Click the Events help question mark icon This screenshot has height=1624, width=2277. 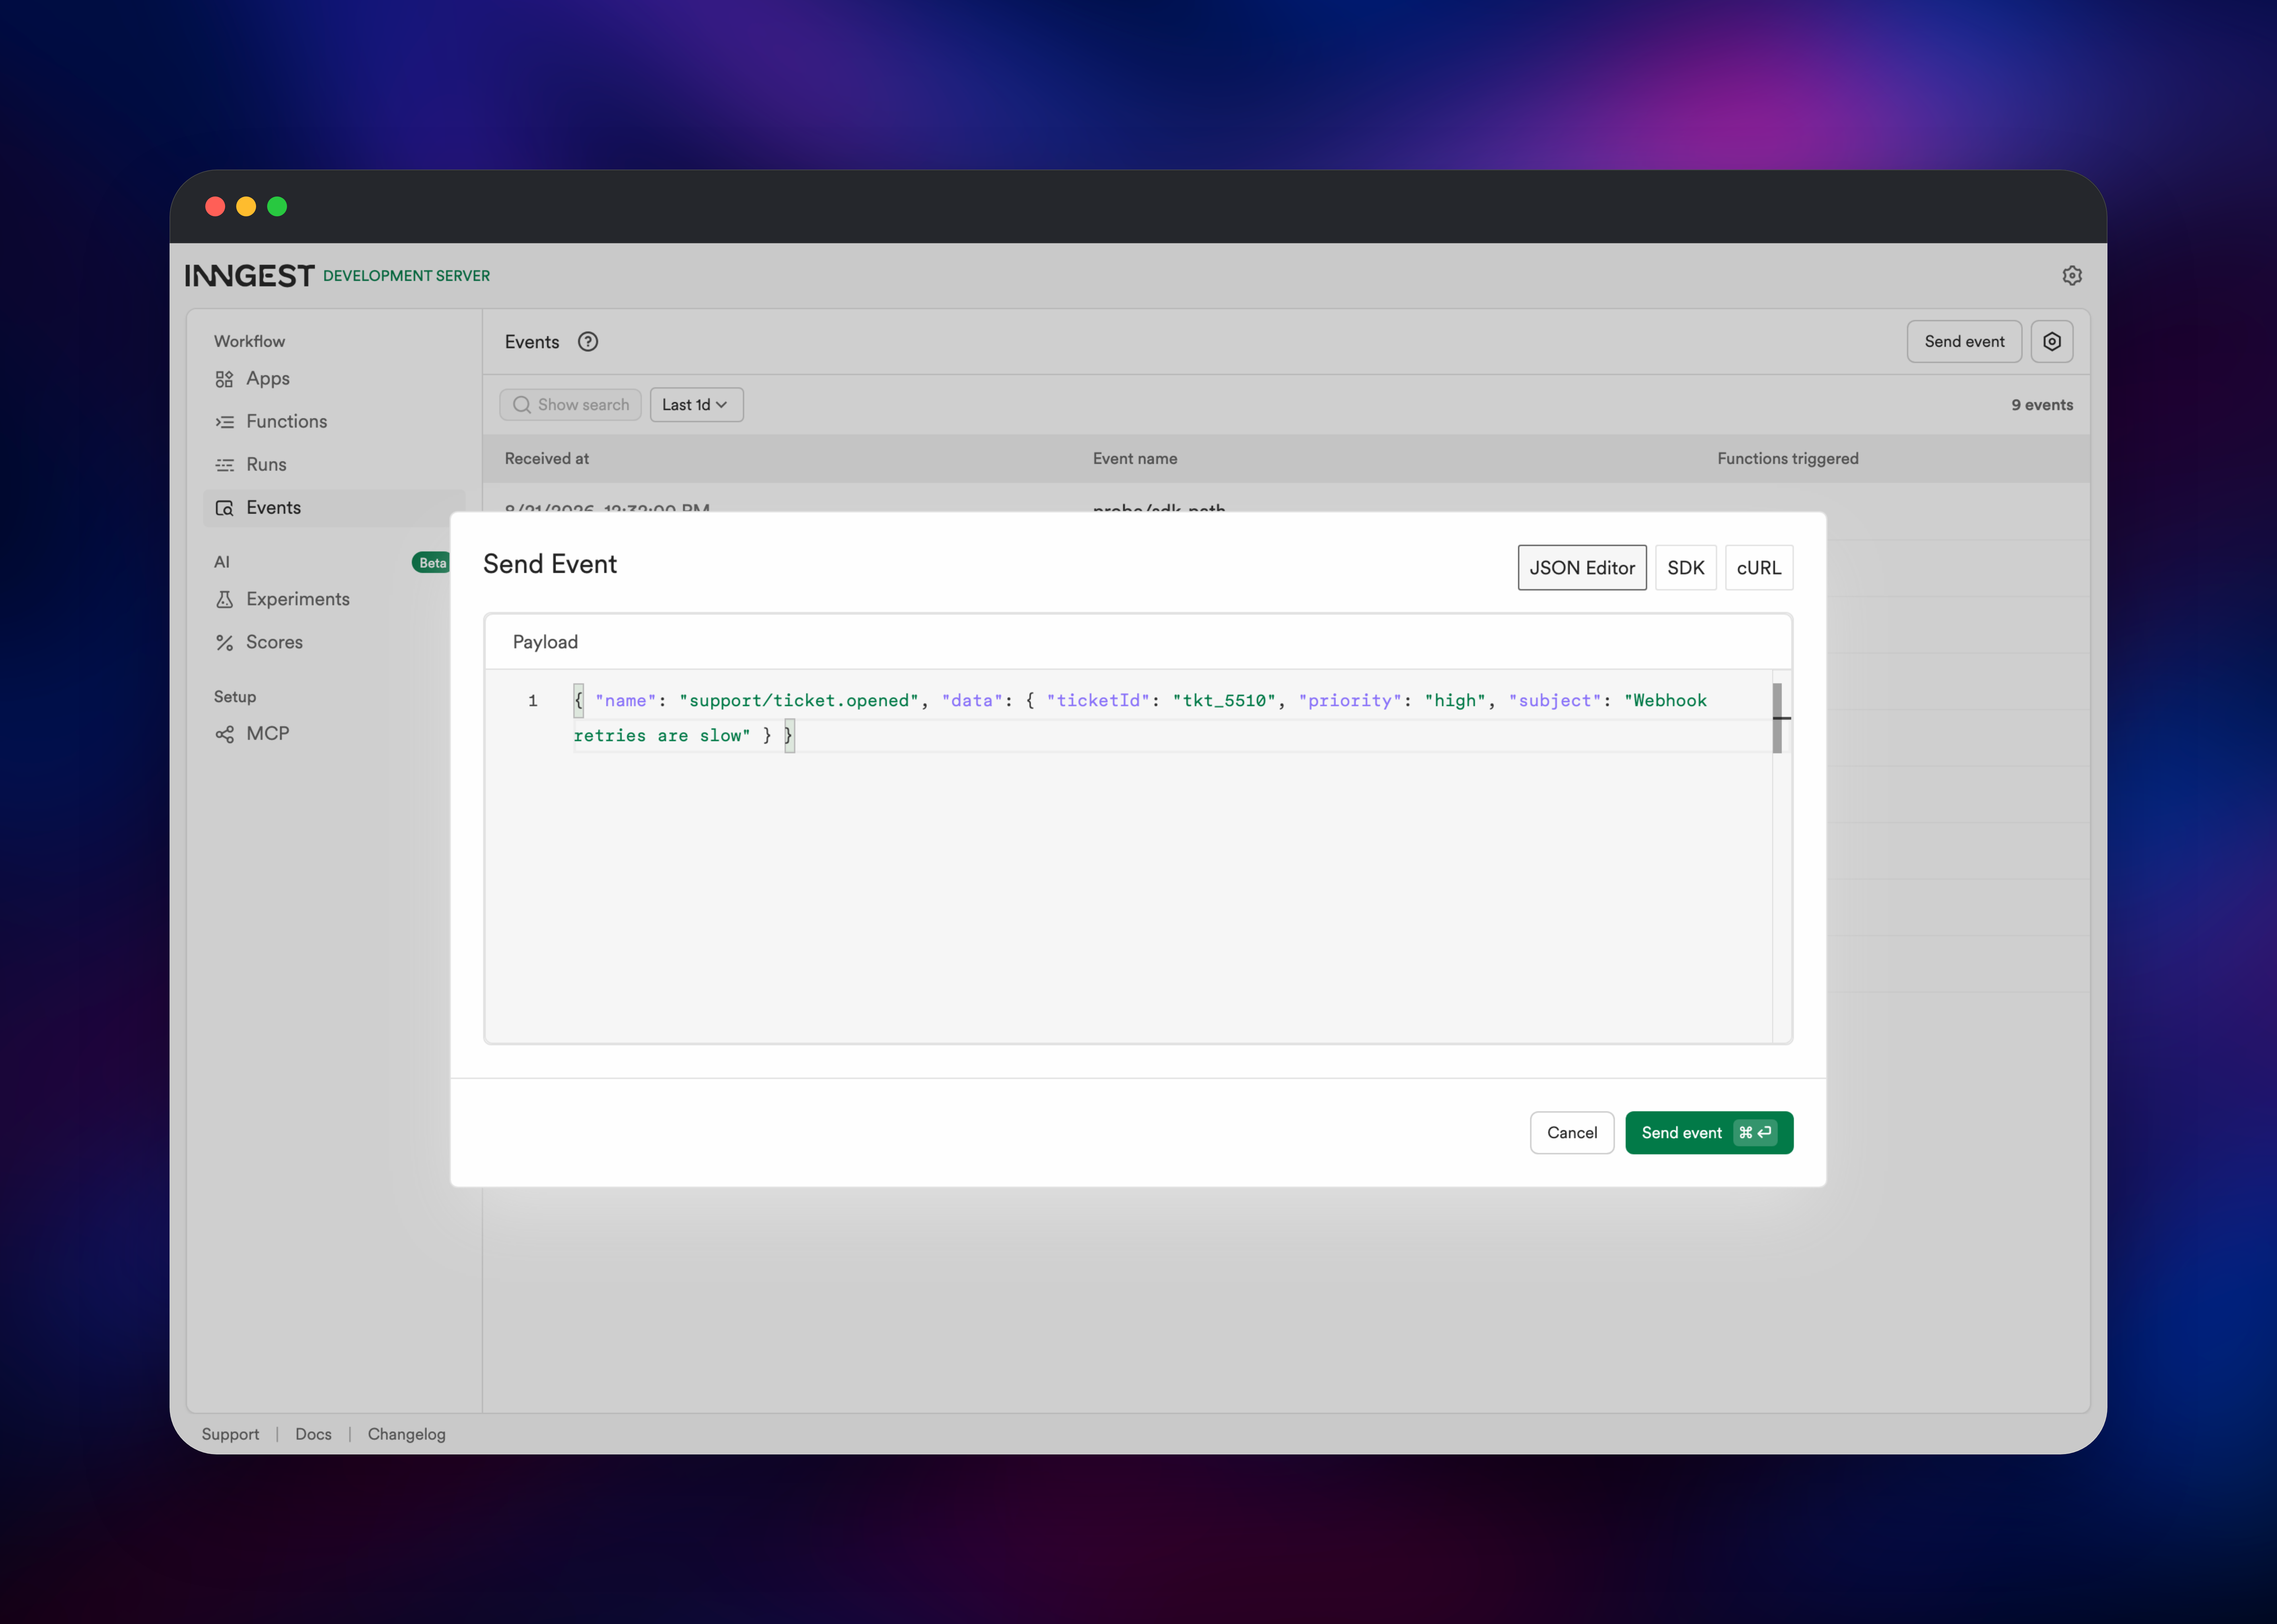[588, 342]
